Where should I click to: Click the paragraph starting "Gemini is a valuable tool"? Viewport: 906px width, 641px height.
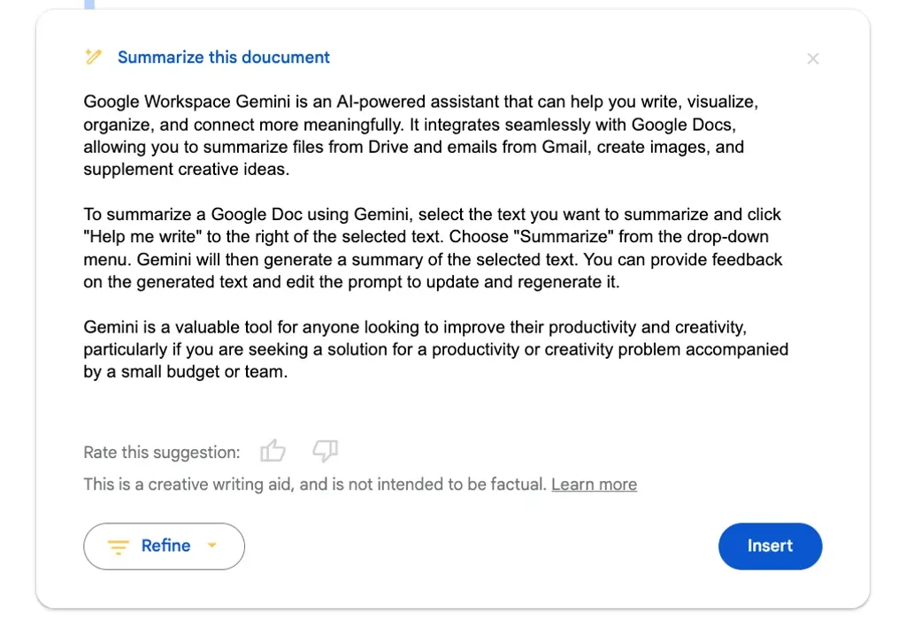435,349
